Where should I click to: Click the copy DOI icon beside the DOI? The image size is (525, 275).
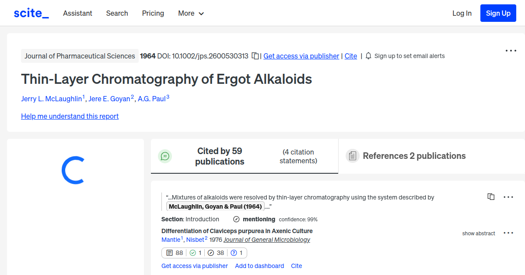pyautogui.click(x=255, y=56)
